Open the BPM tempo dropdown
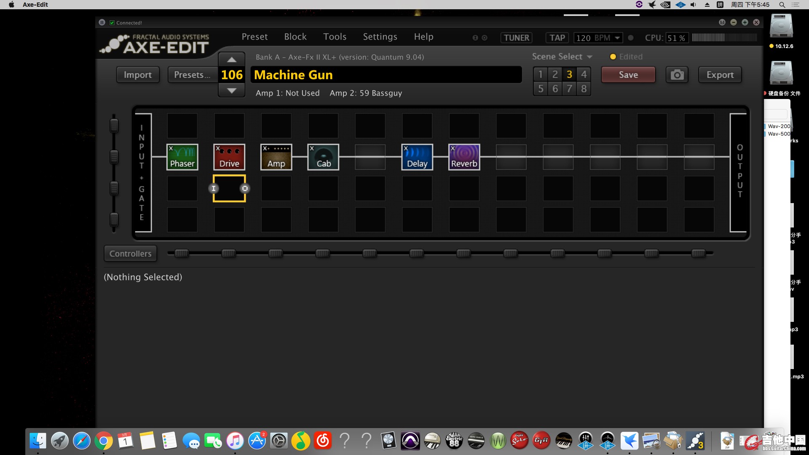Screen dimensions: 809x455 click(x=617, y=38)
